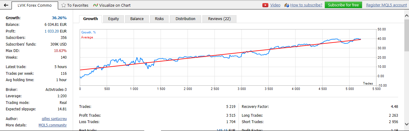Open the YouTube Video icon
Viewport: 409px width, 131px height.
coord(265,5)
